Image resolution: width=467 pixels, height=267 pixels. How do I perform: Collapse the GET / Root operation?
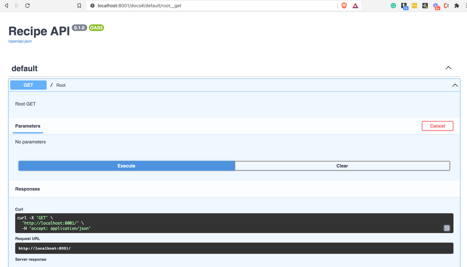coord(455,85)
